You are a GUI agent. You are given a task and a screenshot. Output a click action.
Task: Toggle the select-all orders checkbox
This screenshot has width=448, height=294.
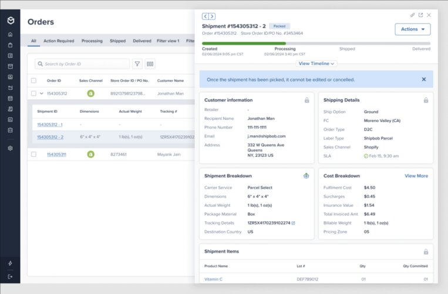click(33, 81)
